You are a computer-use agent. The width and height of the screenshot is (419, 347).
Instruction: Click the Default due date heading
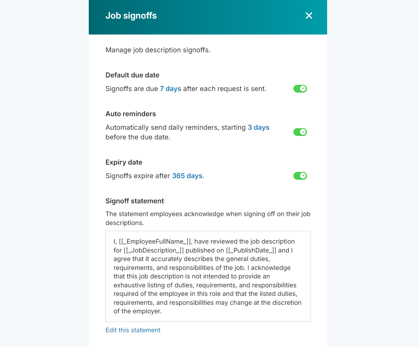tap(132, 75)
